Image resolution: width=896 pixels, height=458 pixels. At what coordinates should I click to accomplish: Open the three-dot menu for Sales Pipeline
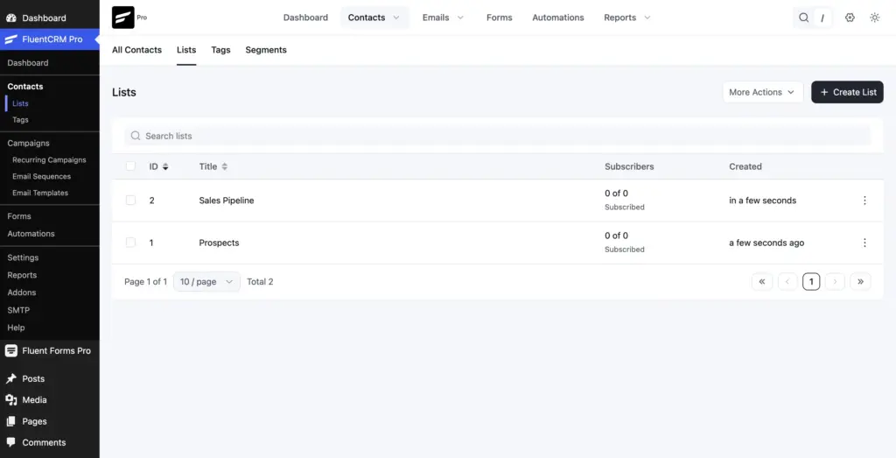pos(864,201)
